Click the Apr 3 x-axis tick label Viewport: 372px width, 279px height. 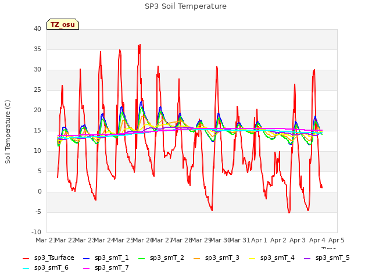pos(298,240)
